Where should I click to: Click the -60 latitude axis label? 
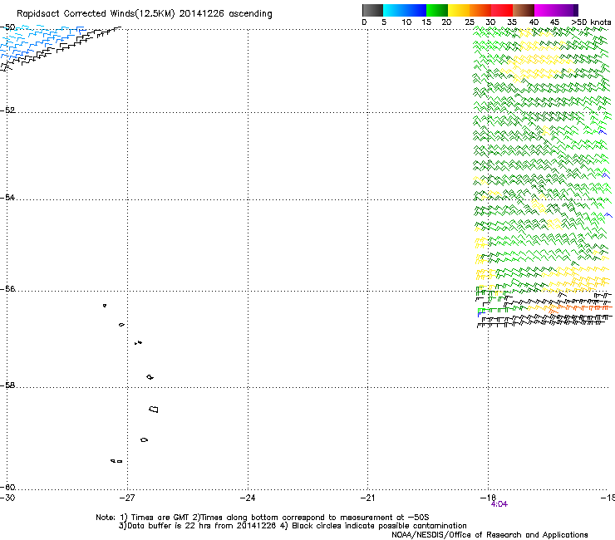(x=7, y=487)
